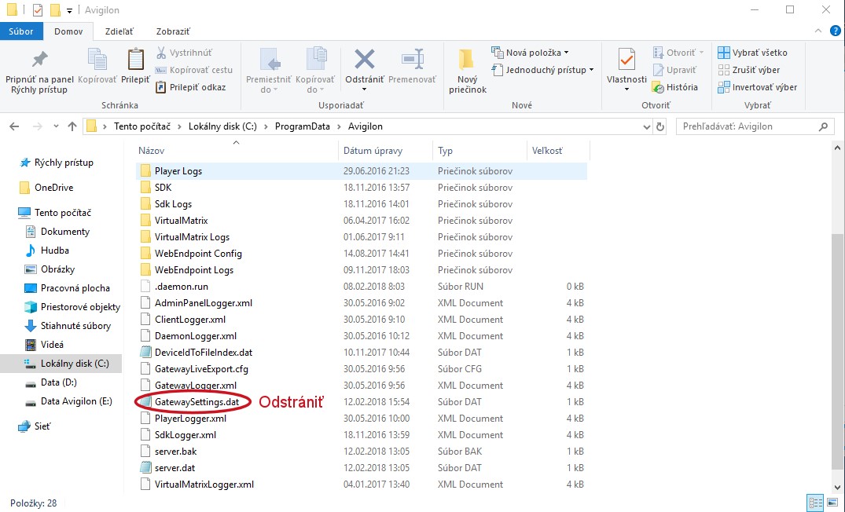
Task: Create a folder with Nový priečinok icon
Action: click(467, 59)
